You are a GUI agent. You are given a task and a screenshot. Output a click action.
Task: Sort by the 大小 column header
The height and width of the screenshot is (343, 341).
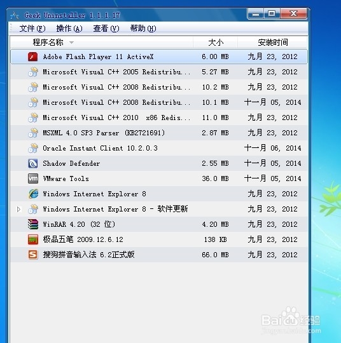(x=216, y=42)
